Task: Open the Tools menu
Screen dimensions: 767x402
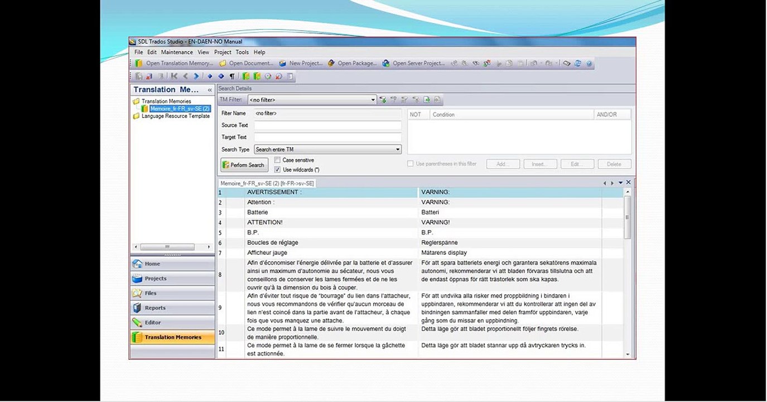Action: (242, 52)
